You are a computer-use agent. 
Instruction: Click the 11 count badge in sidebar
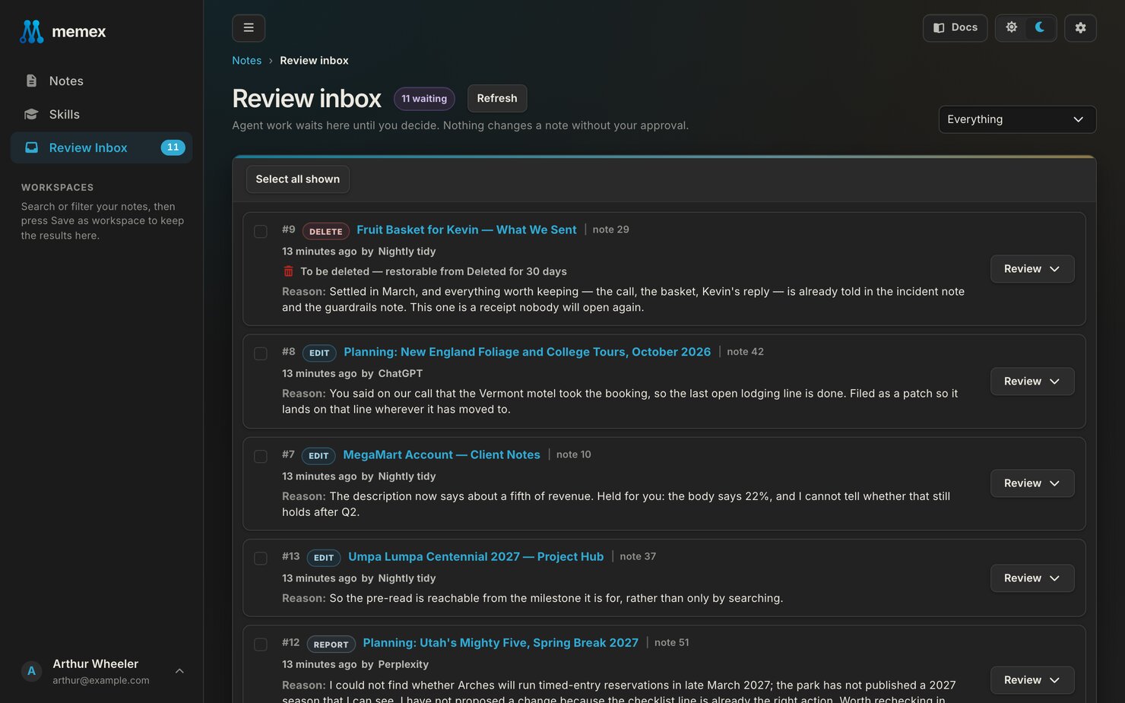pyautogui.click(x=173, y=147)
